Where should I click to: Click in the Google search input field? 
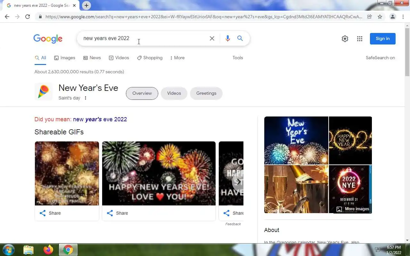tap(144, 38)
